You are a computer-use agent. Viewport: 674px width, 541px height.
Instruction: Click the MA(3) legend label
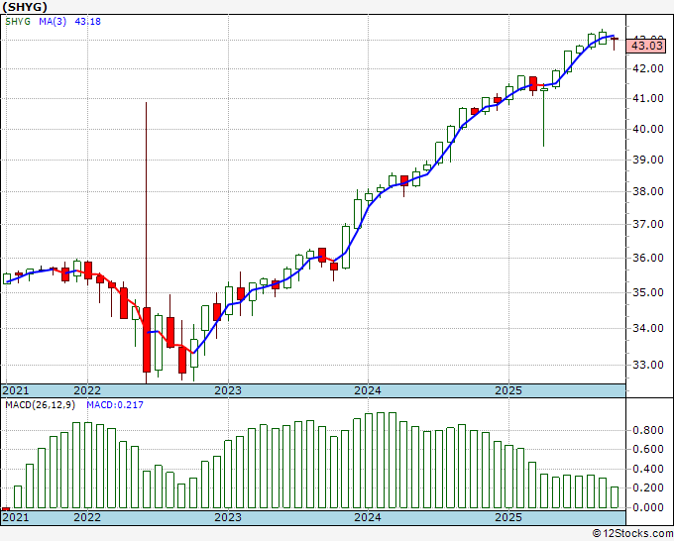[53, 22]
